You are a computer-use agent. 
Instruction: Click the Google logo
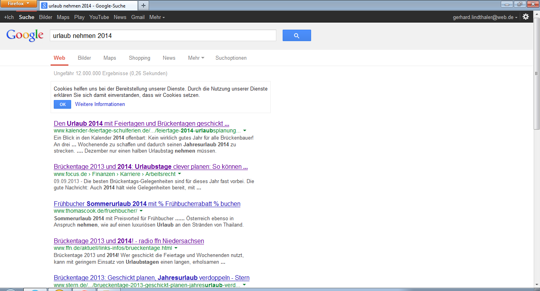[25, 36]
